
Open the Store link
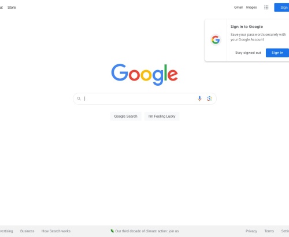[12, 8]
